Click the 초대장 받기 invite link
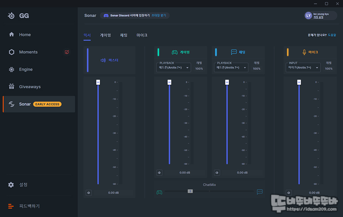 tap(159, 16)
